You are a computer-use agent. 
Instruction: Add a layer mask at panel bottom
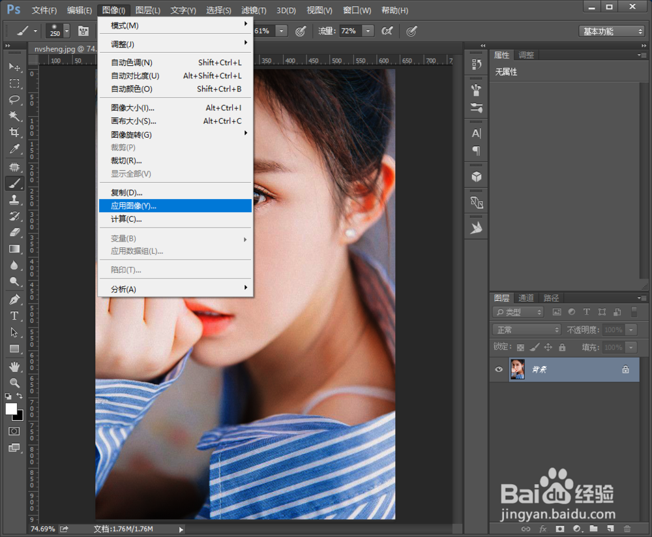point(560,529)
